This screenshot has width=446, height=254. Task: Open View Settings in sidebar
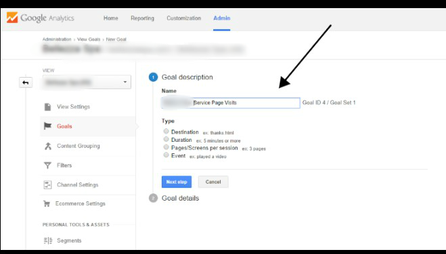(x=73, y=107)
